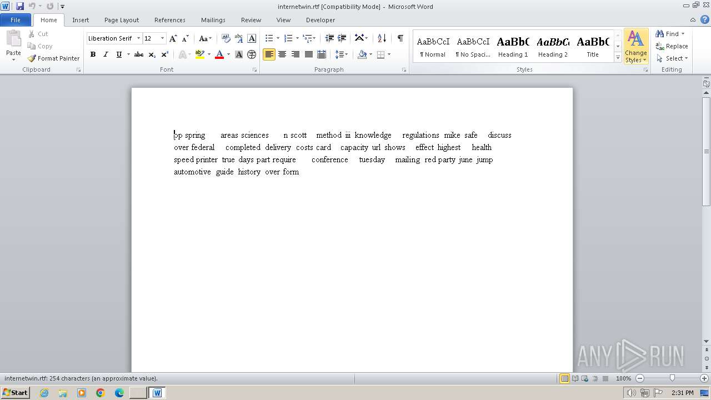Show paragraph marks with the pilcrow icon
This screenshot has height=400, width=711.
[400, 38]
